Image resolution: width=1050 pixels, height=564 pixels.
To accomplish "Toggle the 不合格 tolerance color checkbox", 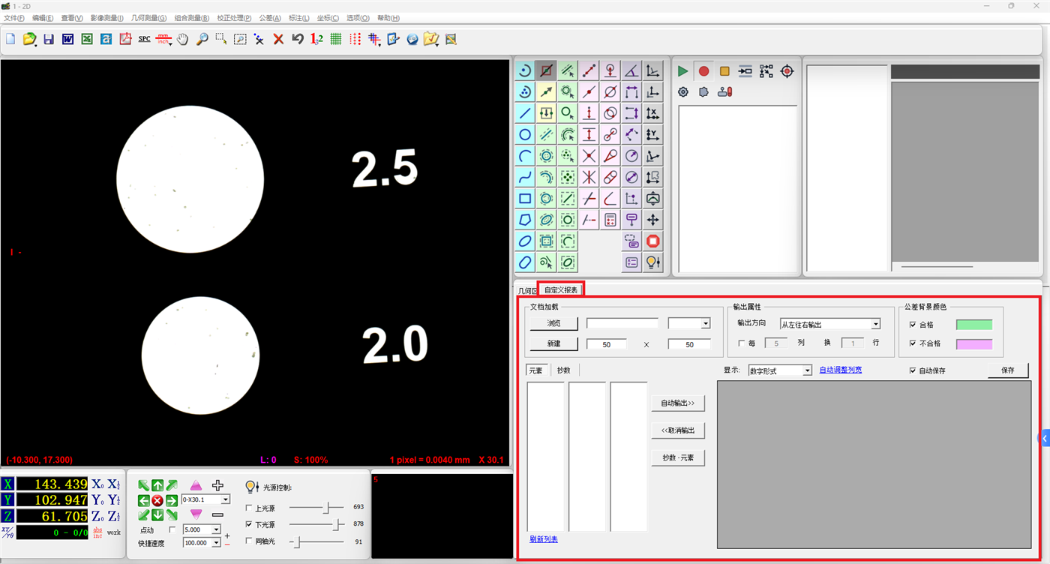I will [913, 343].
